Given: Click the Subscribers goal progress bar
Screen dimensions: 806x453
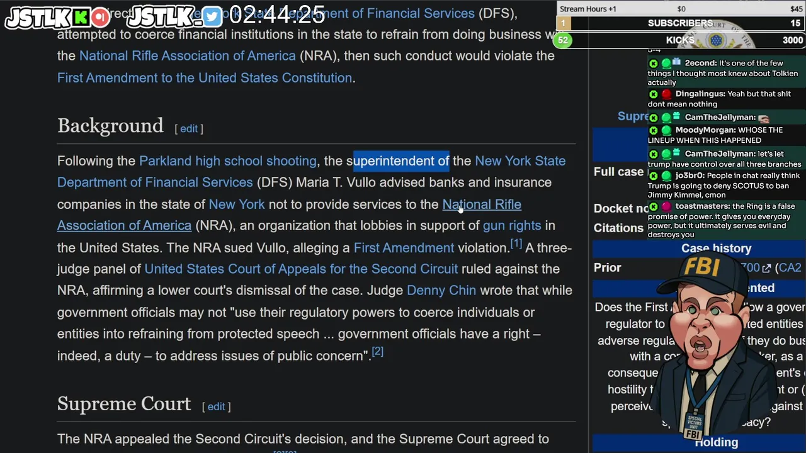Looking at the screenshot, I should (681, 23).
